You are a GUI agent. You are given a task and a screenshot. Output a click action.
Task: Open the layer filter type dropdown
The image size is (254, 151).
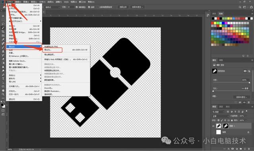(x=218, y=112)
